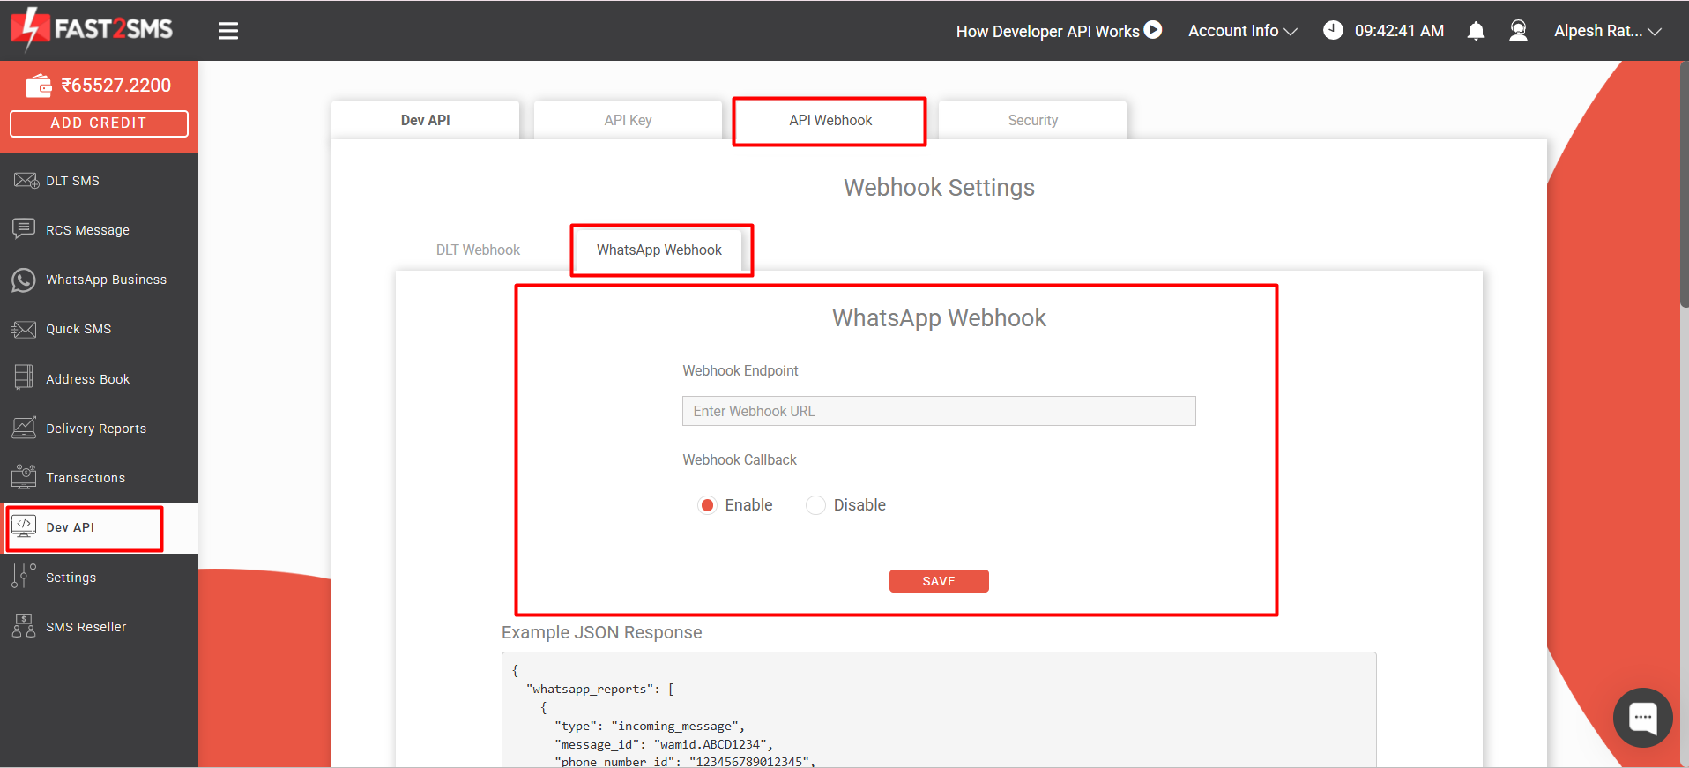Image resolution: width=1689 pixels, height=768 pixels.
Task: Switch to the Dev API tab
Action: click(x=425, y=120)
